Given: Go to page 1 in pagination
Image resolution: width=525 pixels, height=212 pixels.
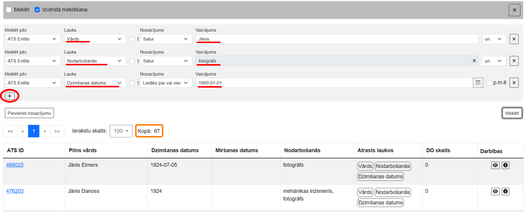Looking at the screenshot, I should coord(34,131).
